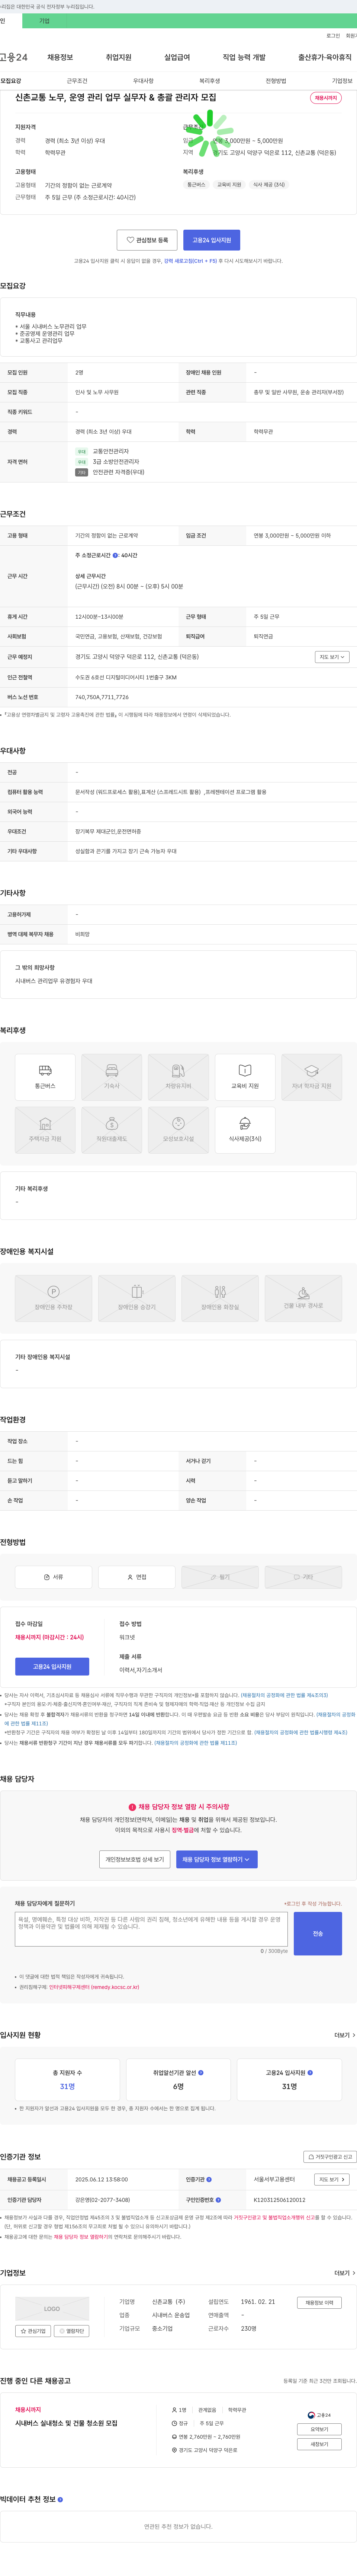This screenshot has height=2576, width=357.
Task: Open info icon in 고용24 입사지원 stat card
Action: click(310, 2073)
